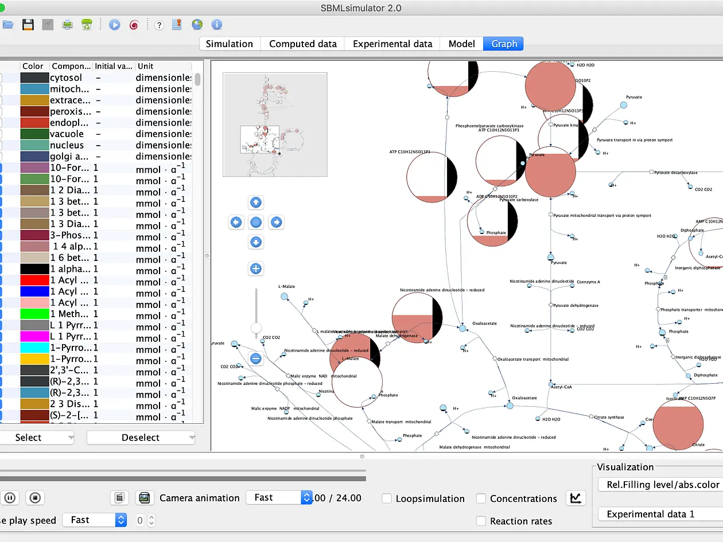The image size is (723, 542).
Task: Select the extrace... row name
Action: click(70, 100)
